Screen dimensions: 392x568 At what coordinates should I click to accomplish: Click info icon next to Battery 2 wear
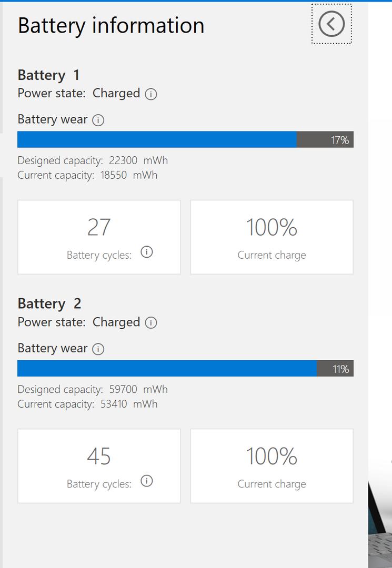coord(98,349)
